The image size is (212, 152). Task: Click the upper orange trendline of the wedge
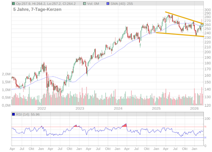(x=184, y=18)
